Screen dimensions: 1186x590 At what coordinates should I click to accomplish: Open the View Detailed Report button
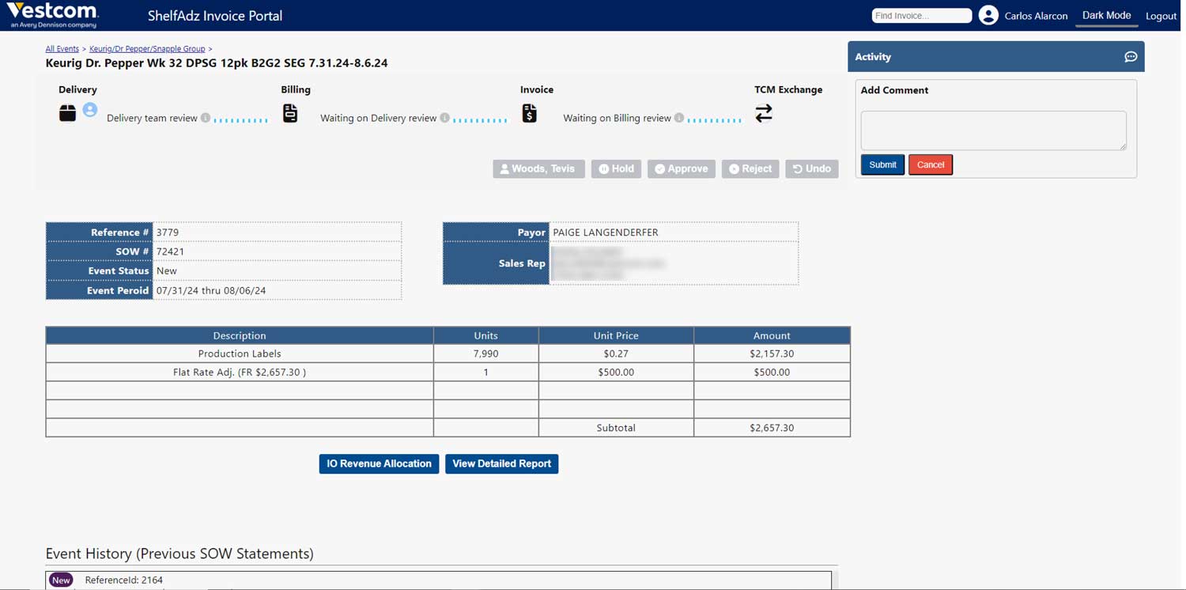click(501, 463)
